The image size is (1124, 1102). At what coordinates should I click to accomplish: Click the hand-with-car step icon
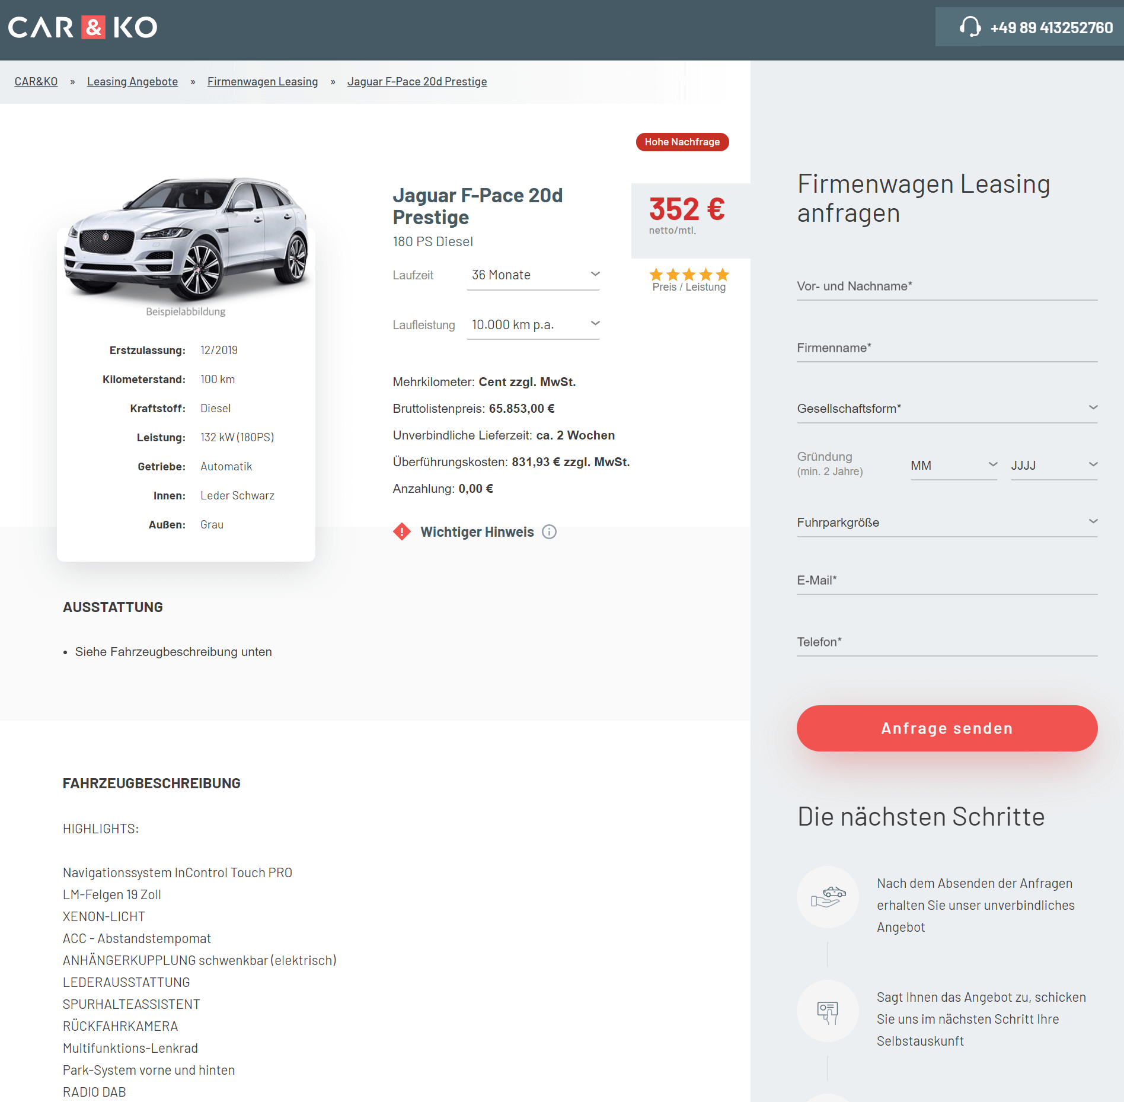[828, 896]
